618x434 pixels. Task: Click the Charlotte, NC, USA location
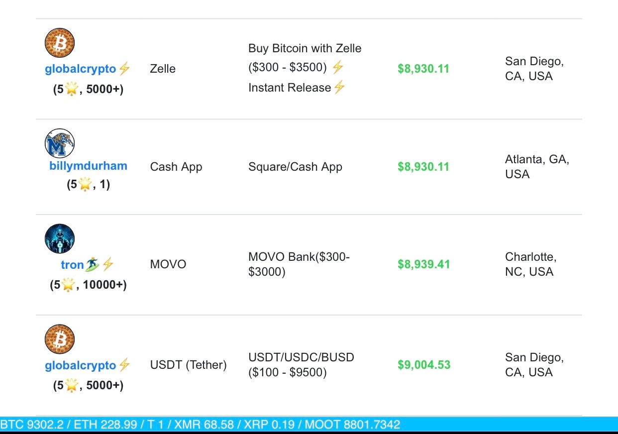pos(531,264)
